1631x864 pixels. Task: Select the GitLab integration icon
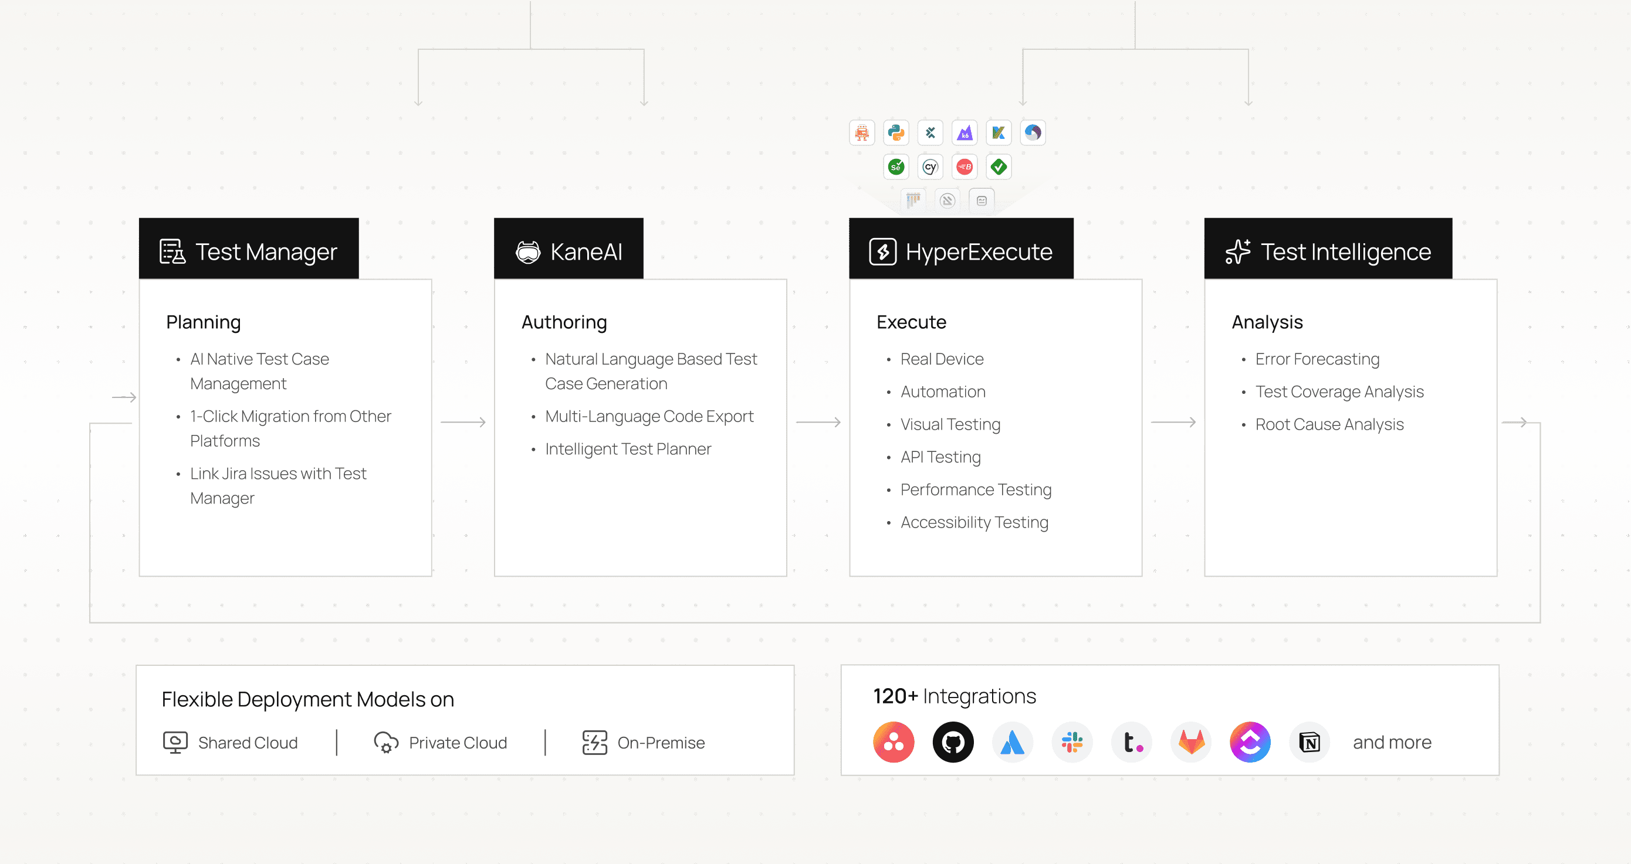[x=1191, y=743]
